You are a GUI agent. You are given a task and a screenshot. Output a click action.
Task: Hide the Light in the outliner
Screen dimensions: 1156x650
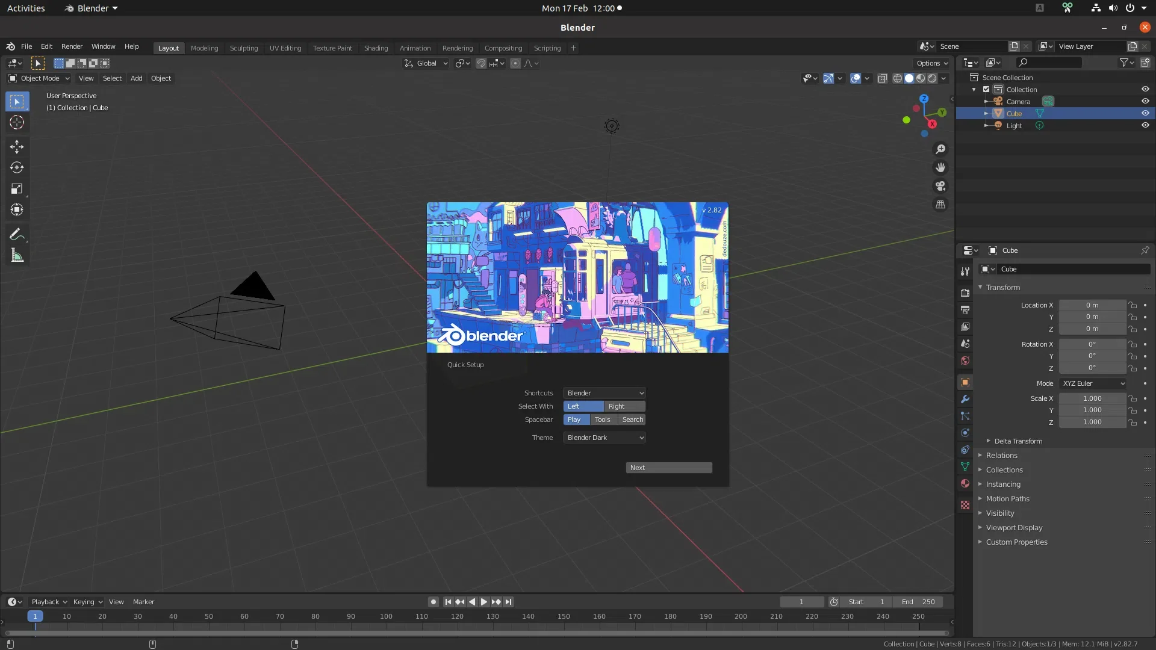pyautogui.click(x=1145, y=125)
